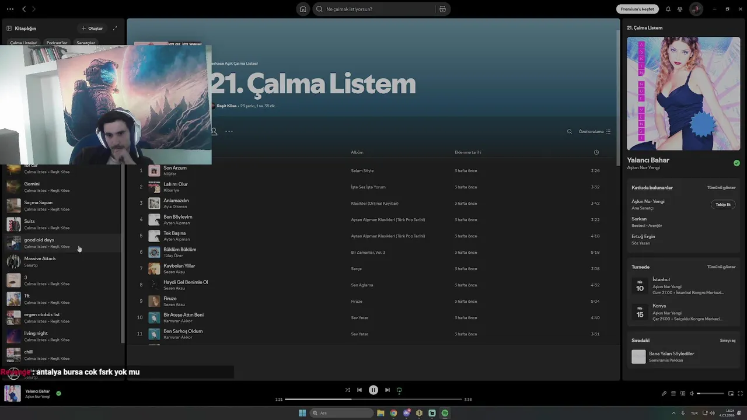Open the three-dot app menu at top-left
This screenshot has width=747, height=420.
(x=10, y=9)
